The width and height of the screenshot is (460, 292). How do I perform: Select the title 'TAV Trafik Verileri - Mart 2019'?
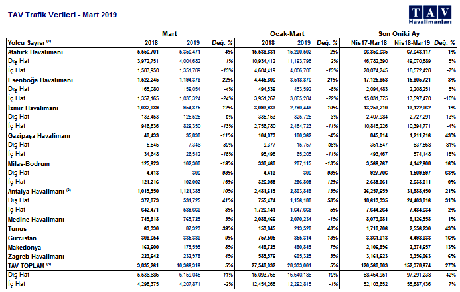pos(62,15)
